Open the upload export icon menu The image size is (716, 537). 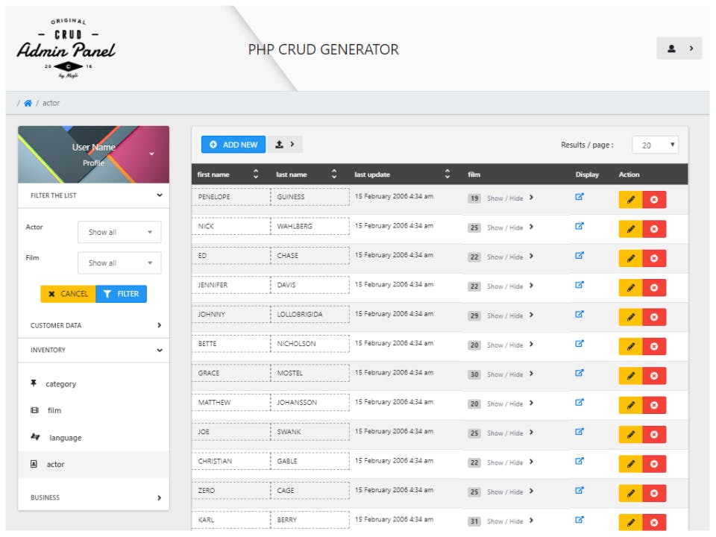coord(285,144)
